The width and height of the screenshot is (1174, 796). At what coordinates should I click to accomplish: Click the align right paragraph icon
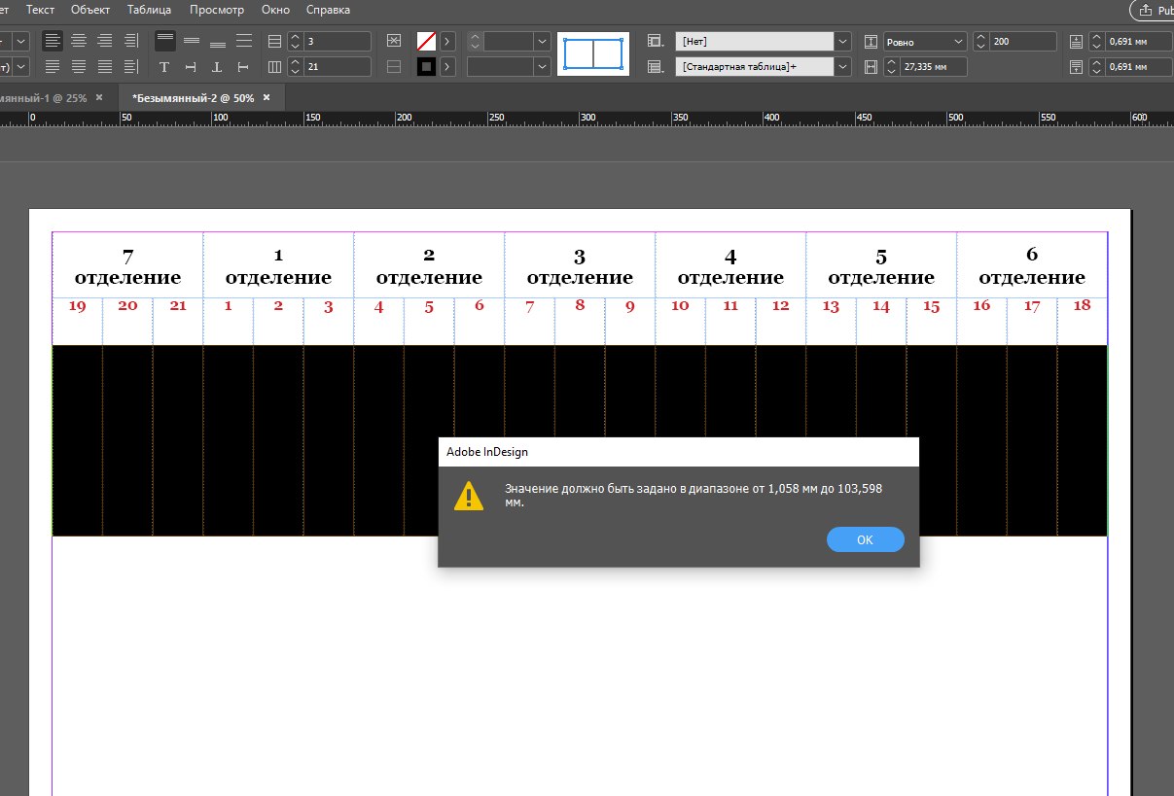pos(104,41)
